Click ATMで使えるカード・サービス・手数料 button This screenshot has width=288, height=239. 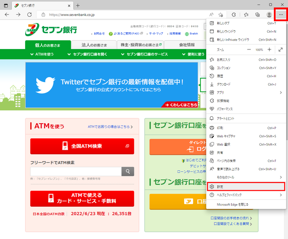click(x=82, y=199)
